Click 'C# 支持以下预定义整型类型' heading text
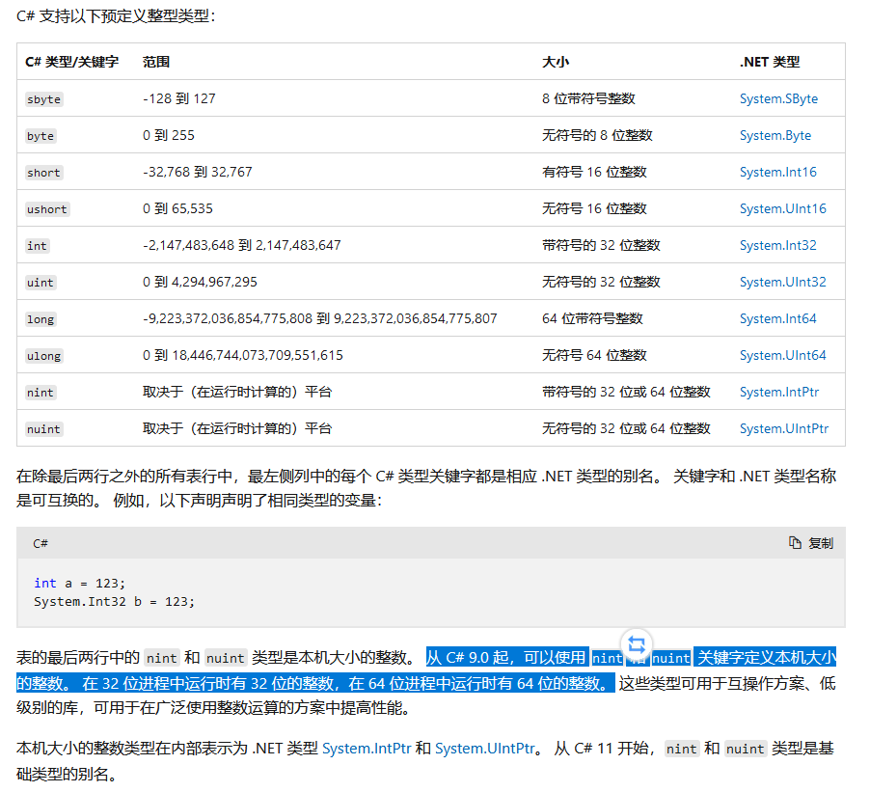 pyautogui.click(x=116, y=16)
